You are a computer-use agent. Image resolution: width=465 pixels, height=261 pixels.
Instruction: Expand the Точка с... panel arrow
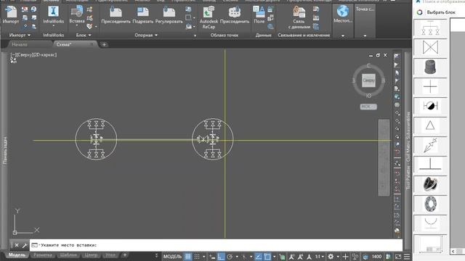point(365,36)
